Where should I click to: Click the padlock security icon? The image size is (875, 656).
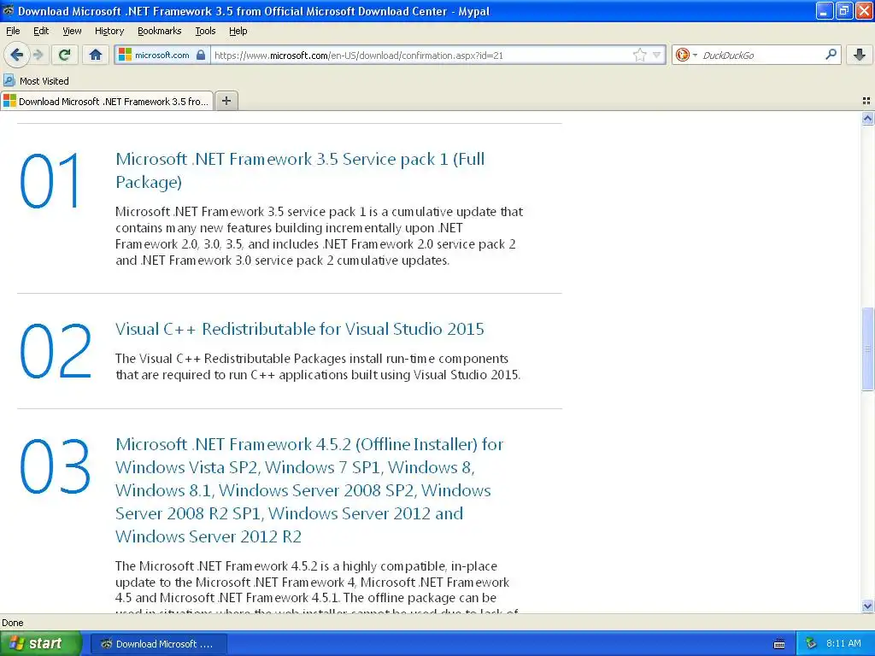coord(201,55)
